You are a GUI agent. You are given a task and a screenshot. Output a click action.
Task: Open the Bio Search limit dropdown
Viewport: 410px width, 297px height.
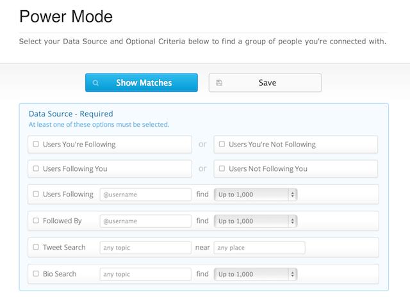[256, 274]
